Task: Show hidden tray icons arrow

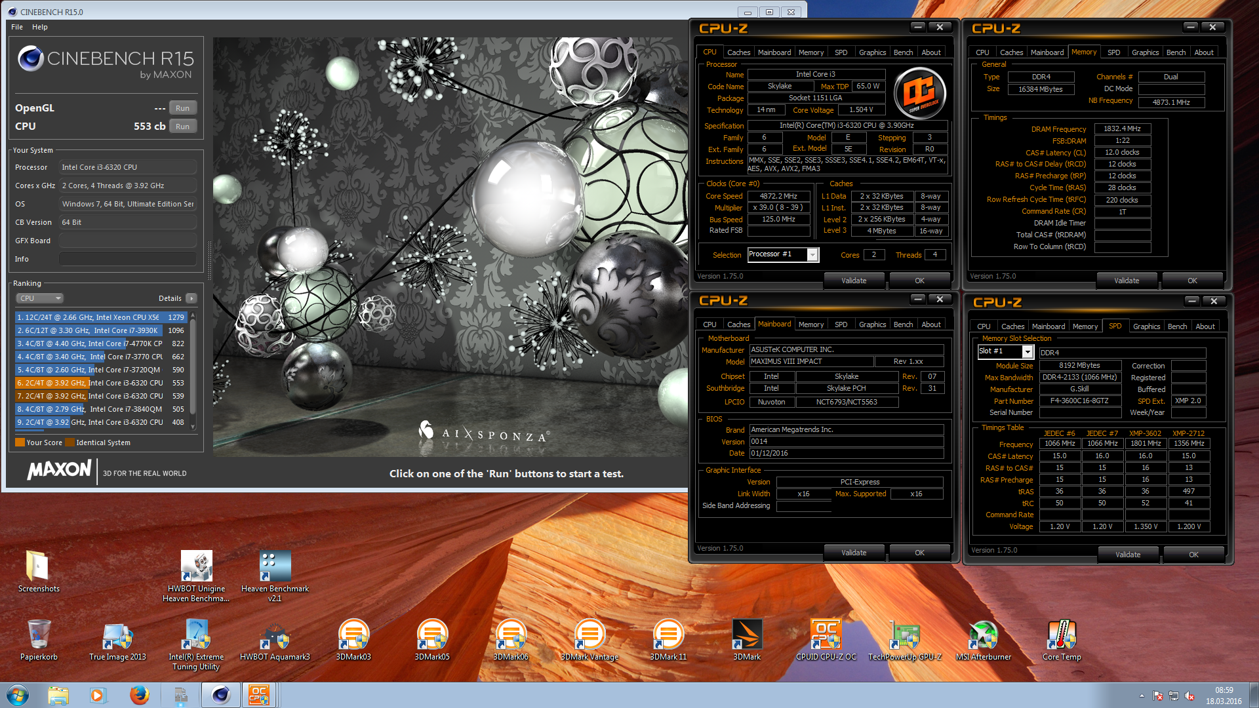Action: point(1142,696)
